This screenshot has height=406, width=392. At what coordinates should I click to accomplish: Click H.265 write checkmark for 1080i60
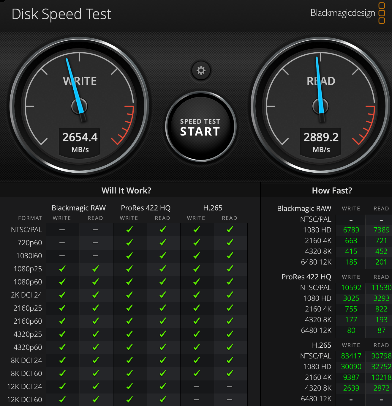(196, 256)
